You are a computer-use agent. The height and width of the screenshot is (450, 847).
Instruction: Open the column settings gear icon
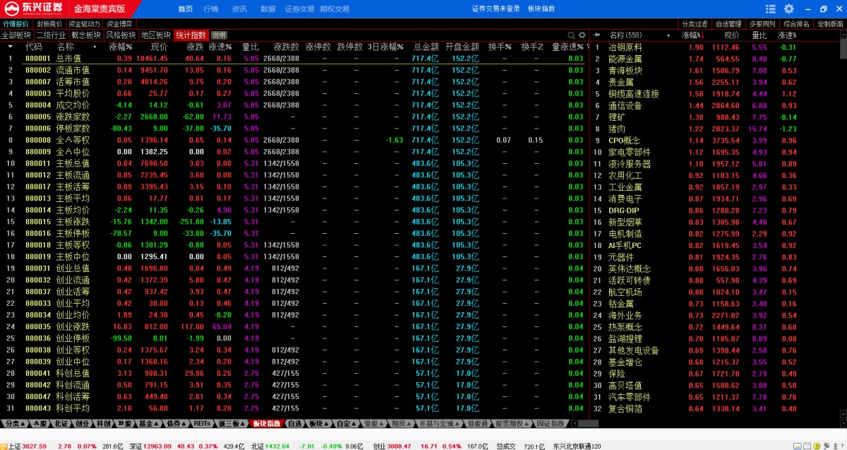tap(582, 35)
